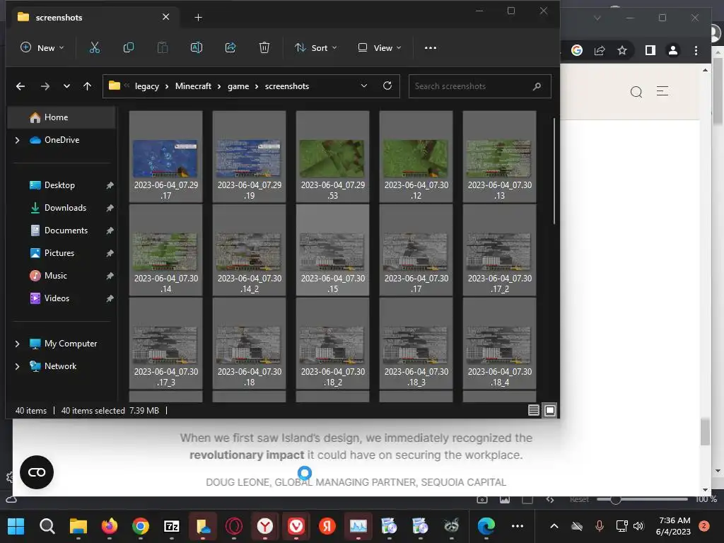
Task: Click the Paste clipboard icon
Action: point(163,47)
